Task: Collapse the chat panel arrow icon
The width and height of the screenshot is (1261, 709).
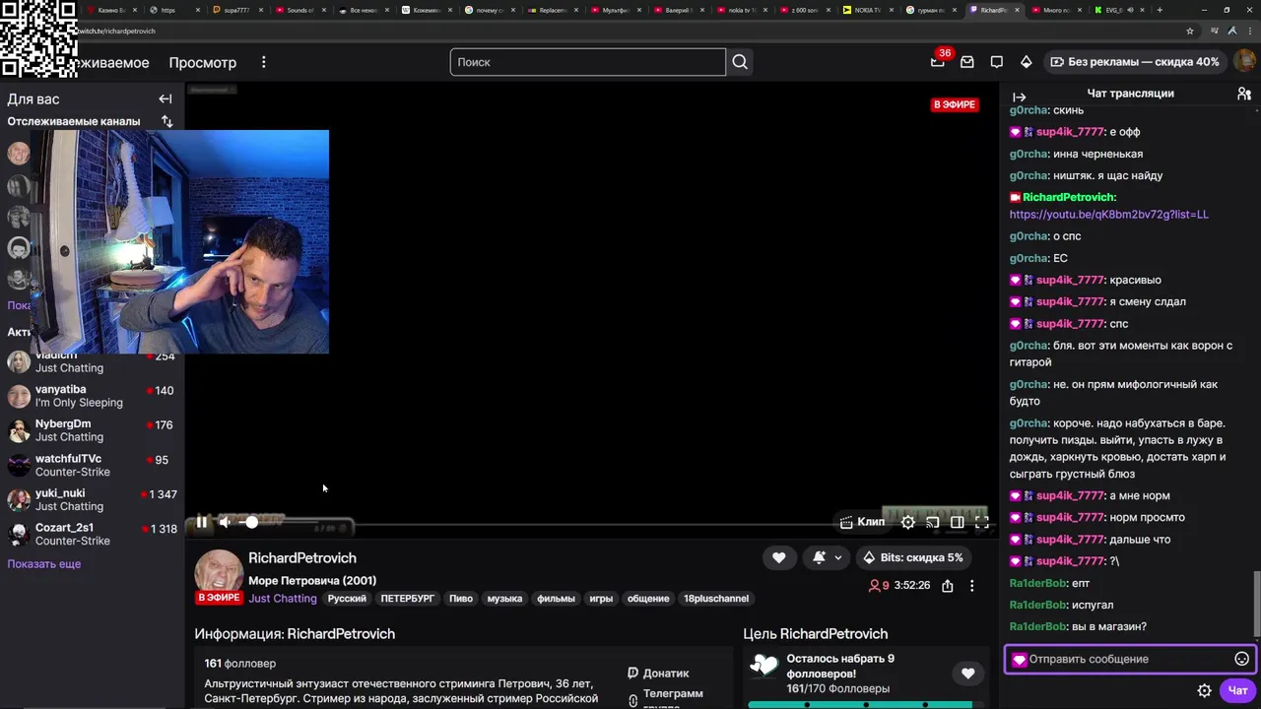Action: click(1019, 97)
